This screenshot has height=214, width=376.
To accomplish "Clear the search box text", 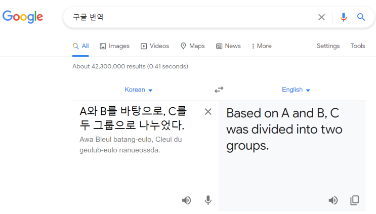I will (x=321, y=17).
